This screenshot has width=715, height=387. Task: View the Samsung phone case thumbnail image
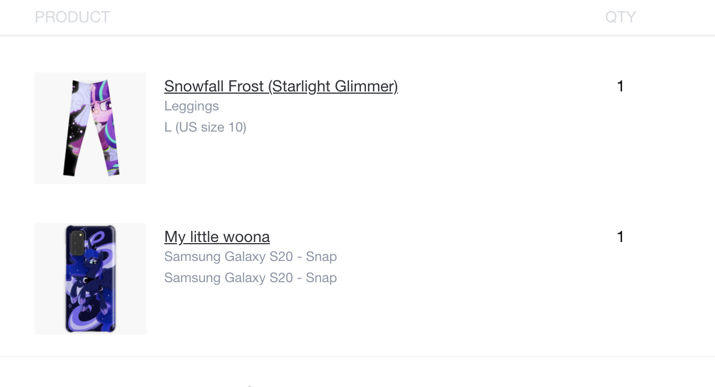click(90, 279)
